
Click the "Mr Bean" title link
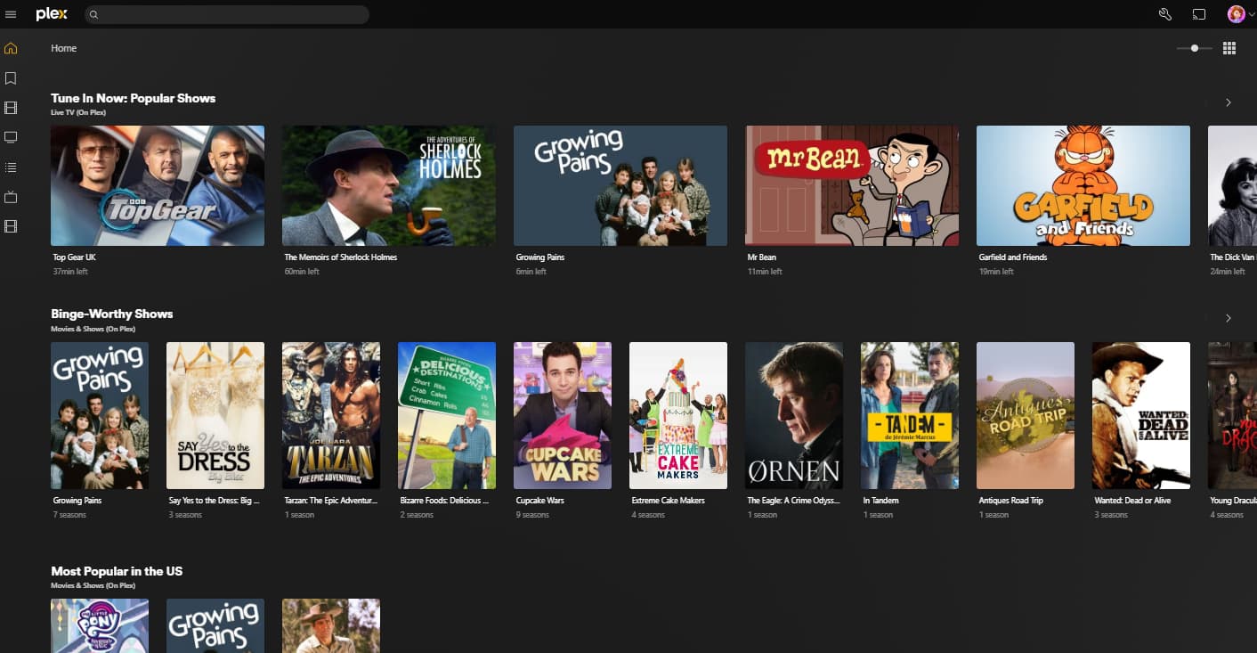pyautogui.click(x=762, y=257)
